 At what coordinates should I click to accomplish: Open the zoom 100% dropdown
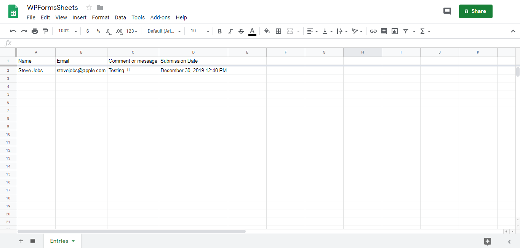pyautogui.click(x=67, y=31)
